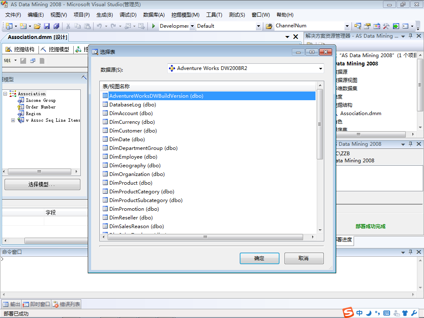Click the 取消 button in the dialog

coord(304,258)
